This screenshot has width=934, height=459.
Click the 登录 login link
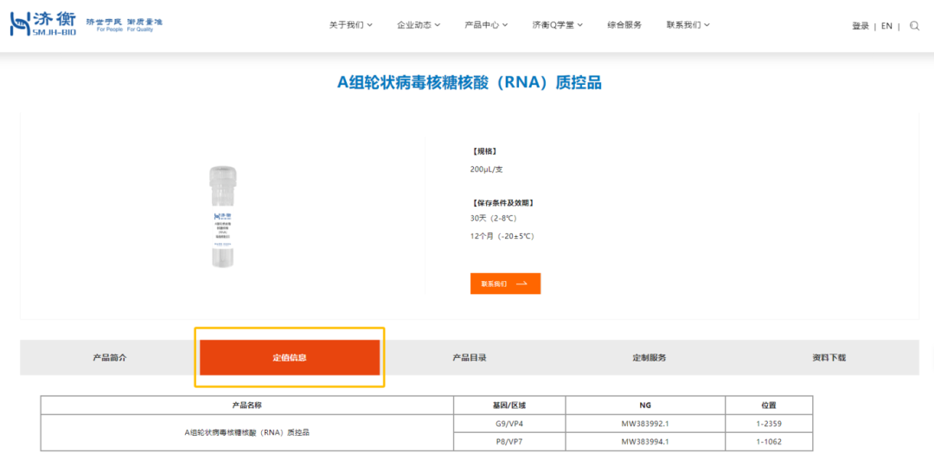point(860,26)
